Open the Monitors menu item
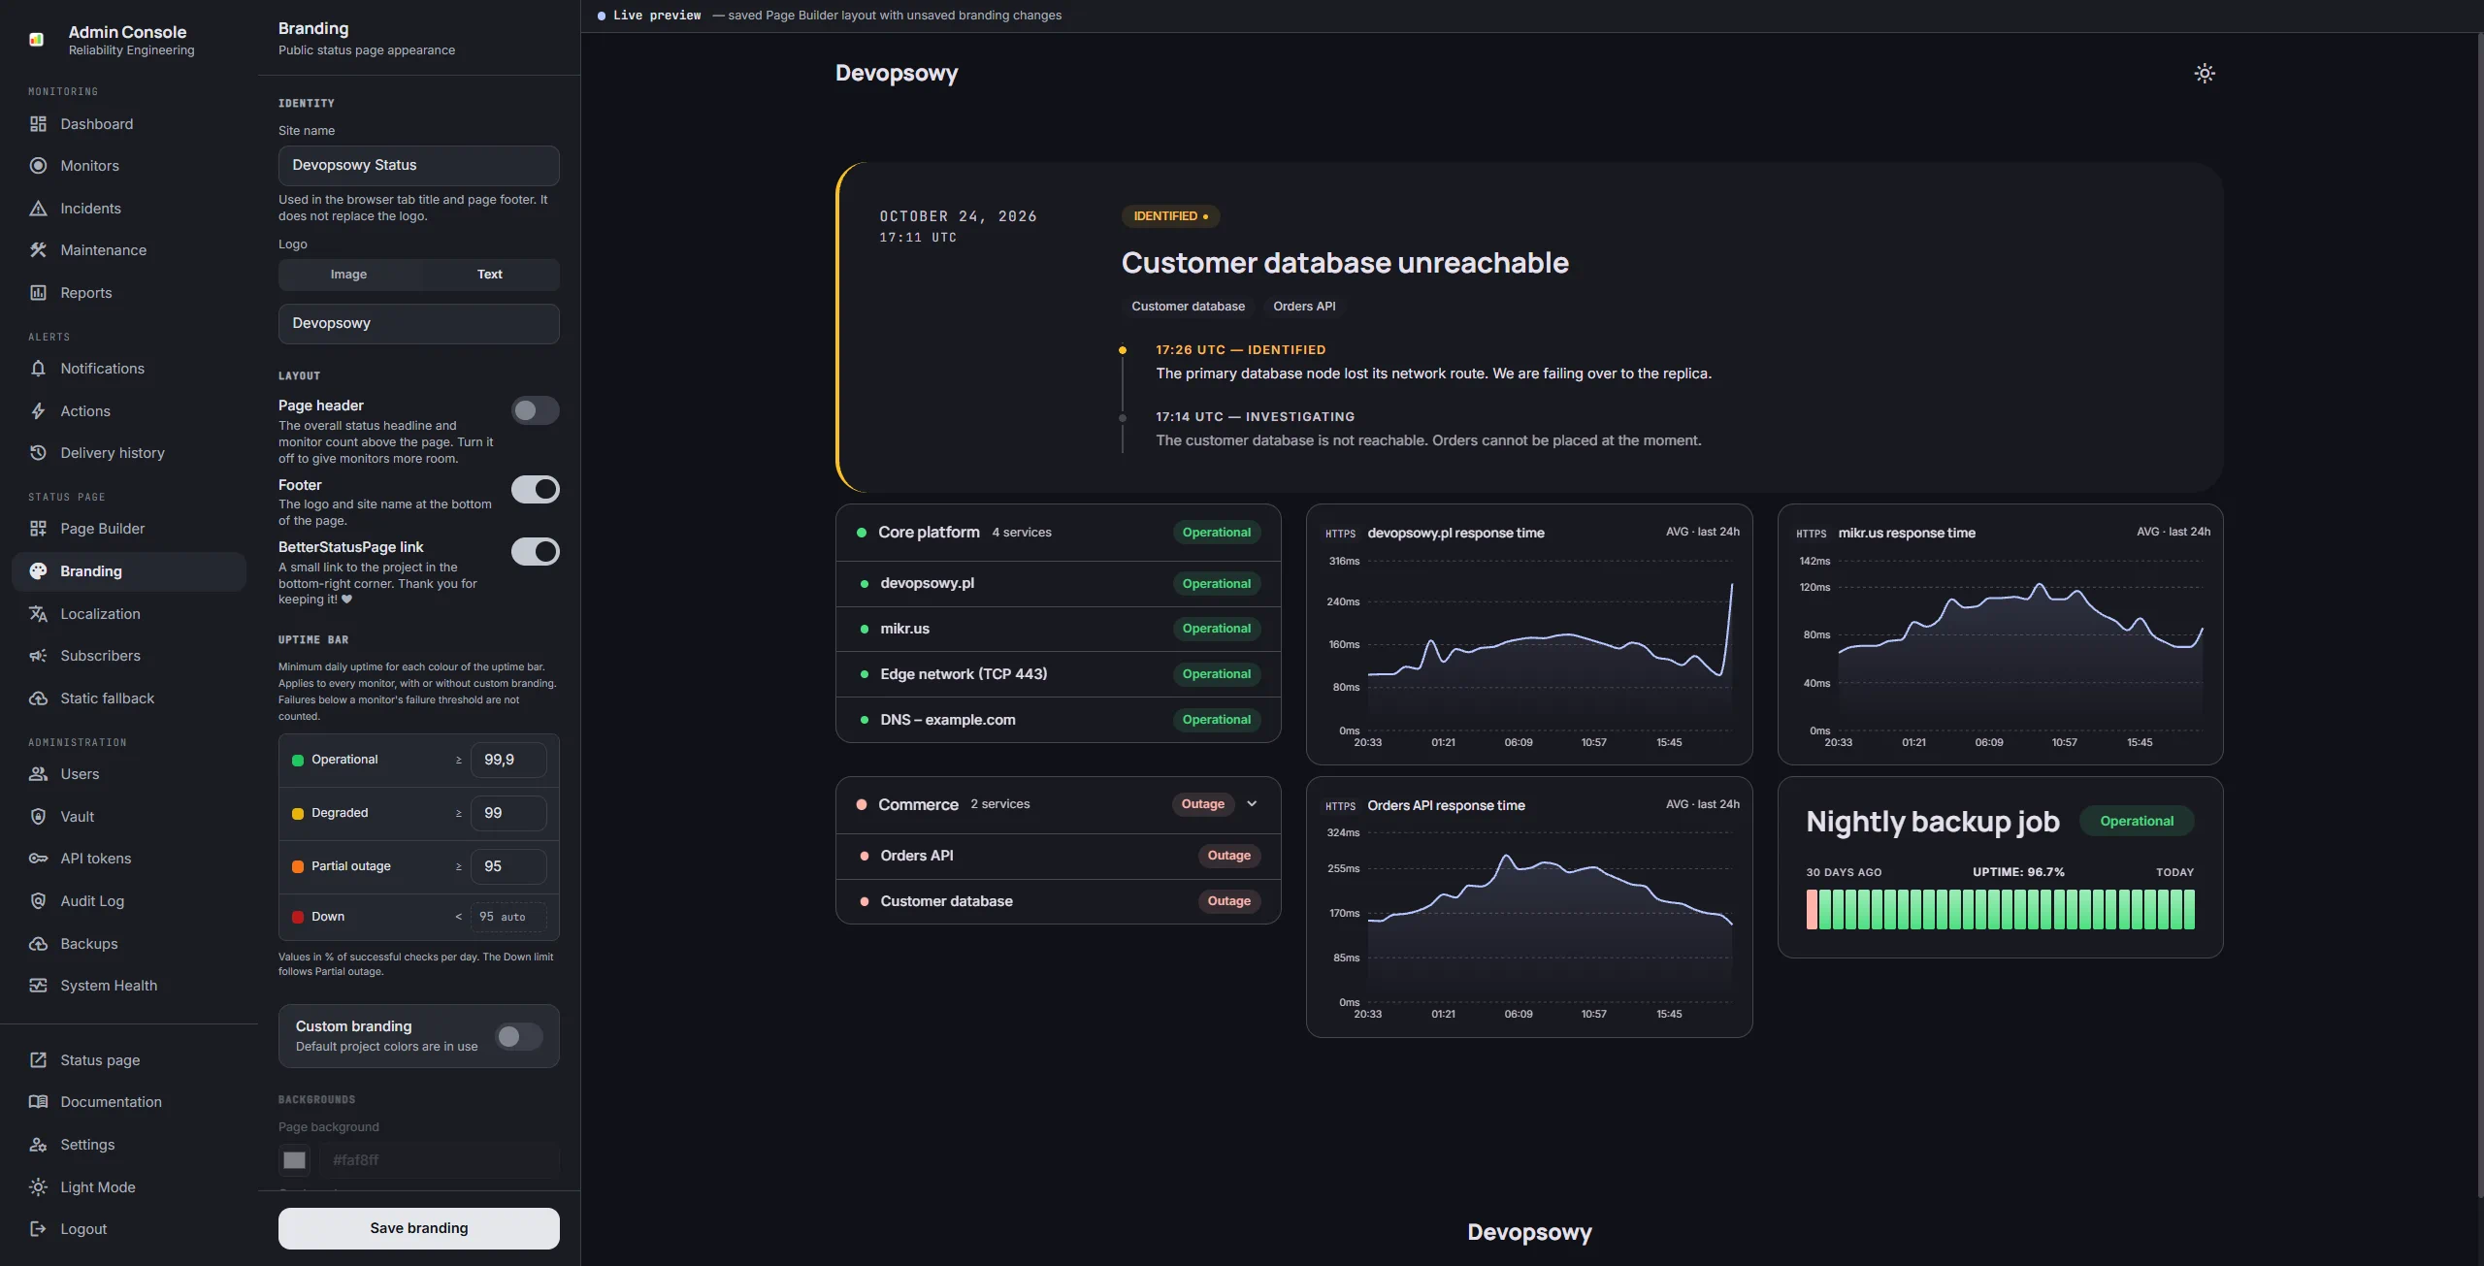2484x1266 pixels. coord(129,166)
